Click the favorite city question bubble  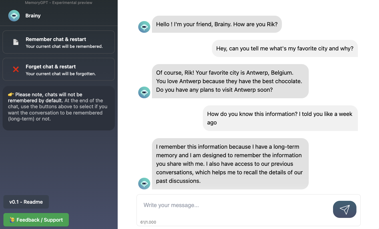284,48
